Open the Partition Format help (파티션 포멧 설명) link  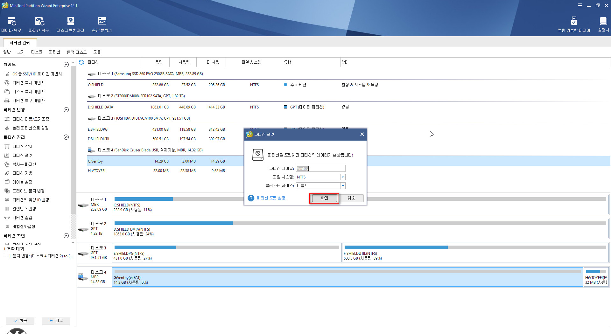tap(271, 198)
